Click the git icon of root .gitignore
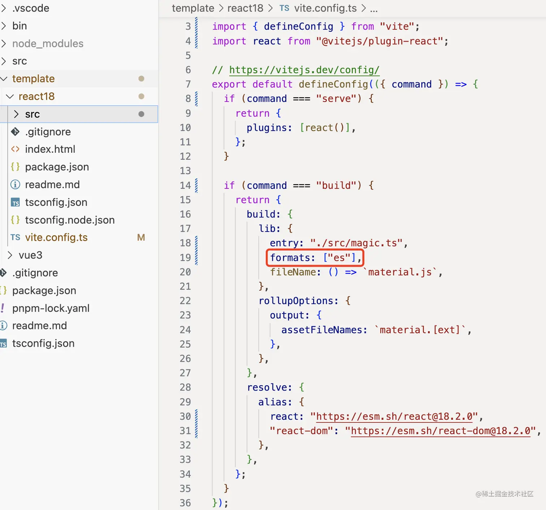 [3, 273]
